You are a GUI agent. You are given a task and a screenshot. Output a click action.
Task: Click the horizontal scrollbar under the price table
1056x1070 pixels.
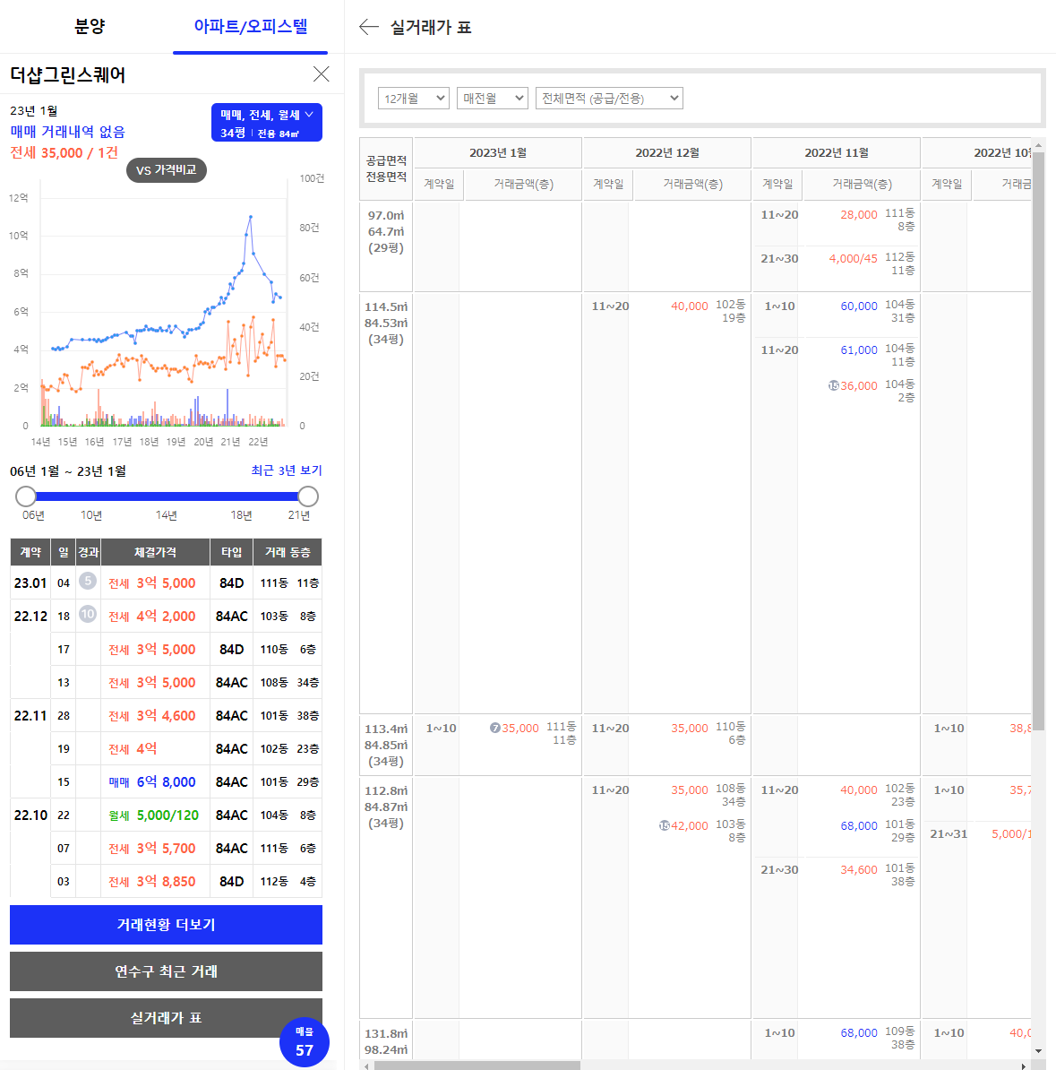coord(476,1066)
